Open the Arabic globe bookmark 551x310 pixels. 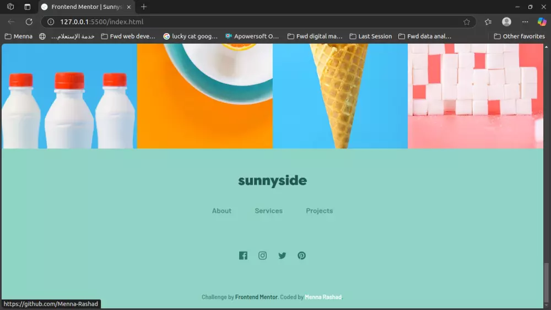click(x=67, y=36)
